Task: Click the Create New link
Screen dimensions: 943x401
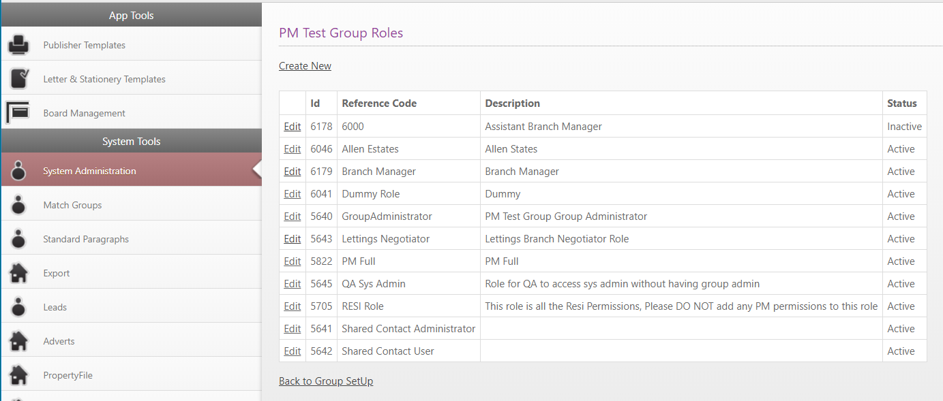Action: (x=305, y=66)
